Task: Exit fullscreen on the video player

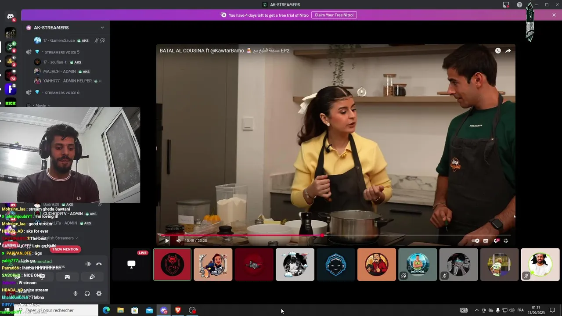Action: pyautogui.click(x=506, y=241)
